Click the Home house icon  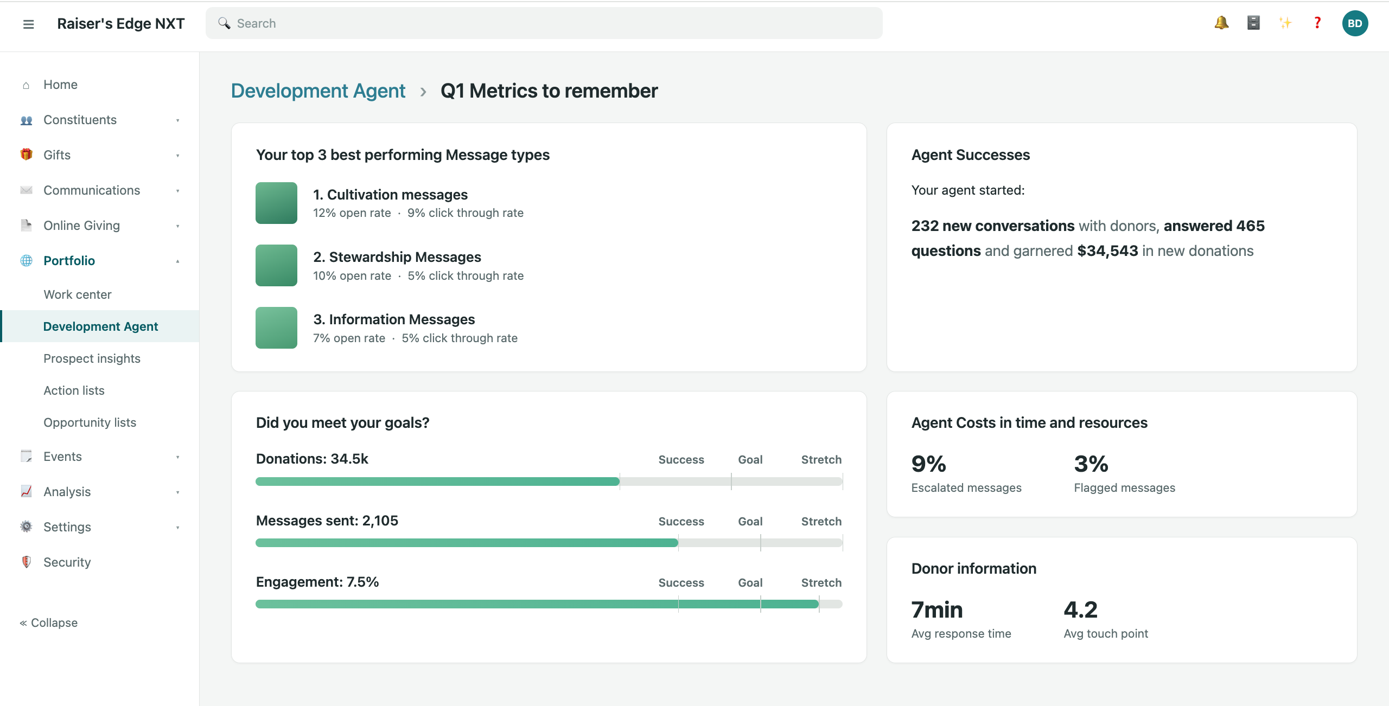pyautogui.click(x=26, y=85)
